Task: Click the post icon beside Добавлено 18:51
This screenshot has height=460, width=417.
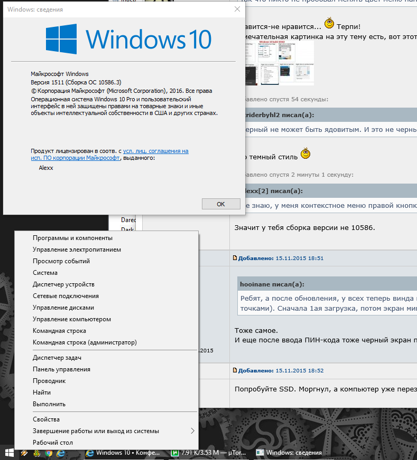Action: coord(235,258)
